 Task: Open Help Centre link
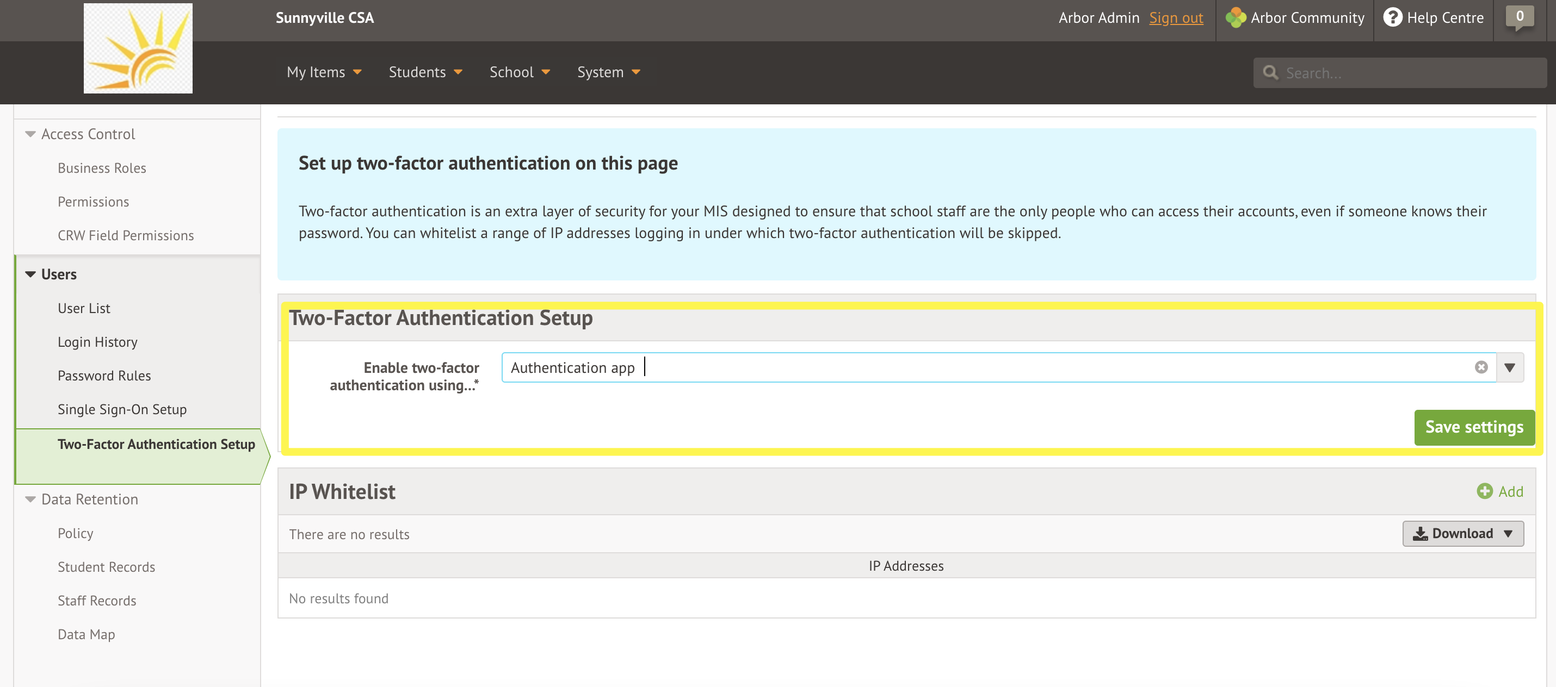(x=1445, y=17)
